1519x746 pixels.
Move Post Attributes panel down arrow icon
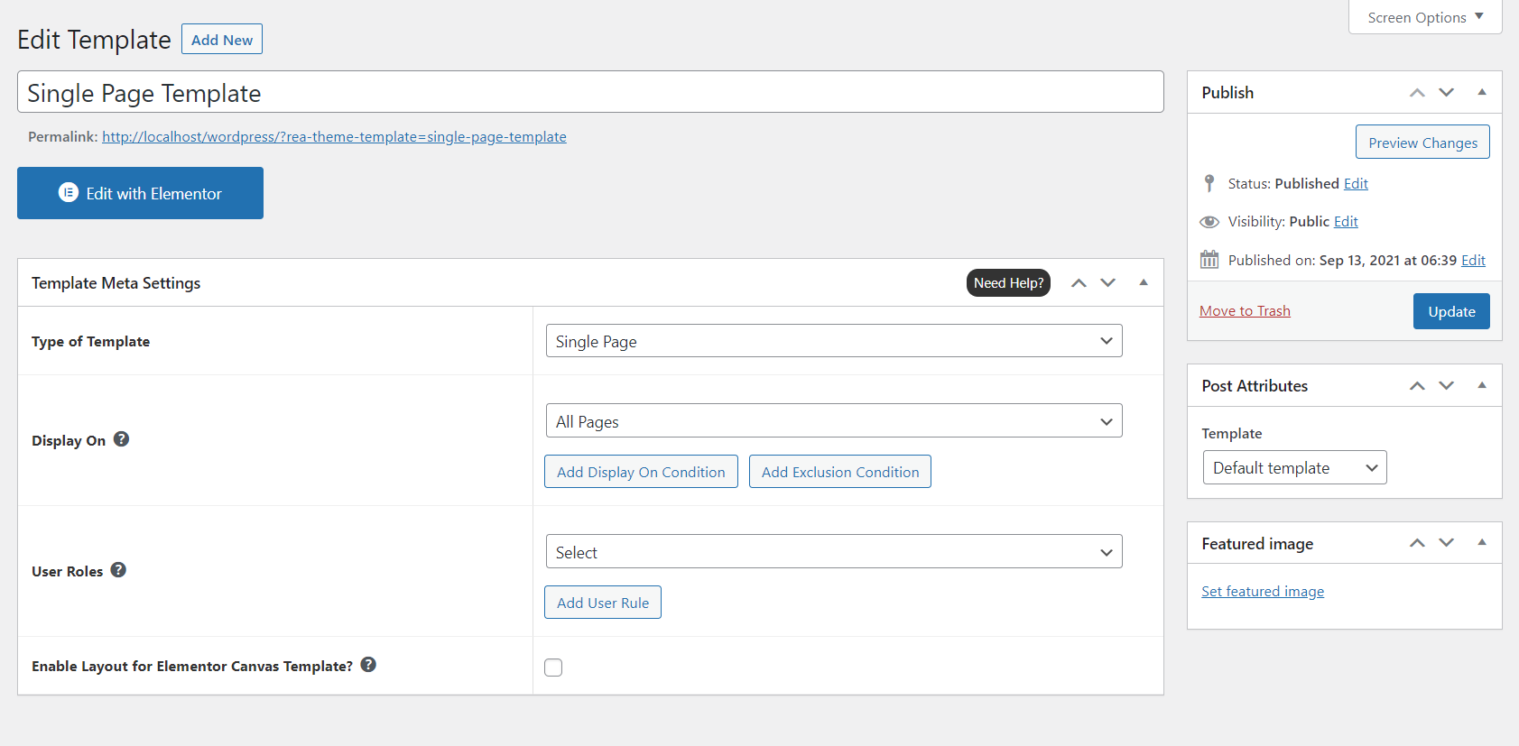click(x=1447, y=386)
